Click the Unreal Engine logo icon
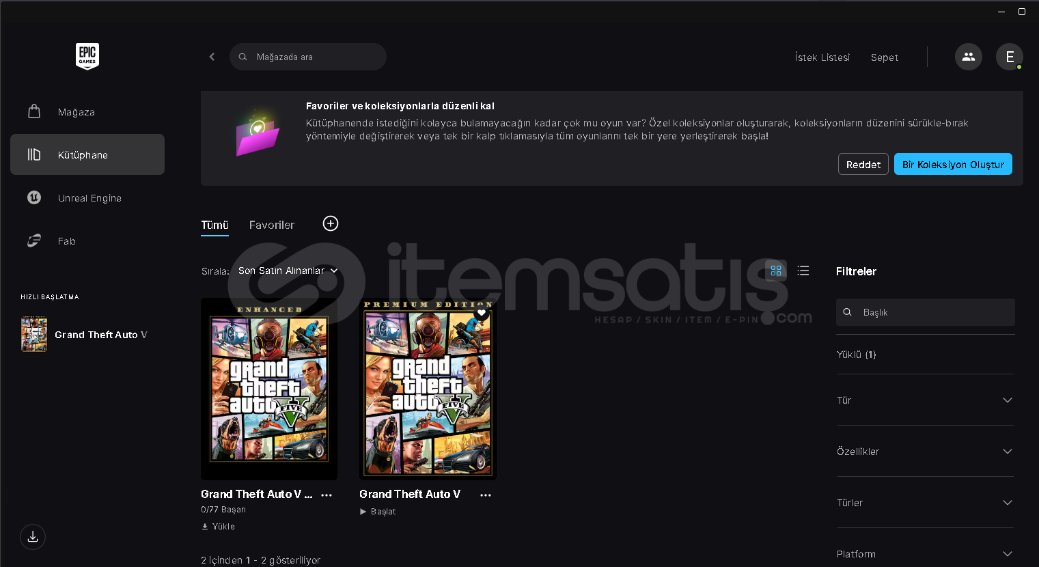 (34, 197)
